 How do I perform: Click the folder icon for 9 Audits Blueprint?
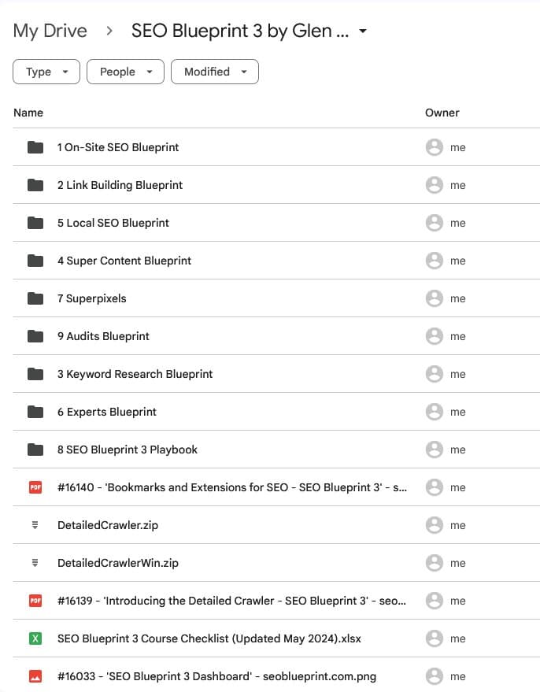point(35,336)
